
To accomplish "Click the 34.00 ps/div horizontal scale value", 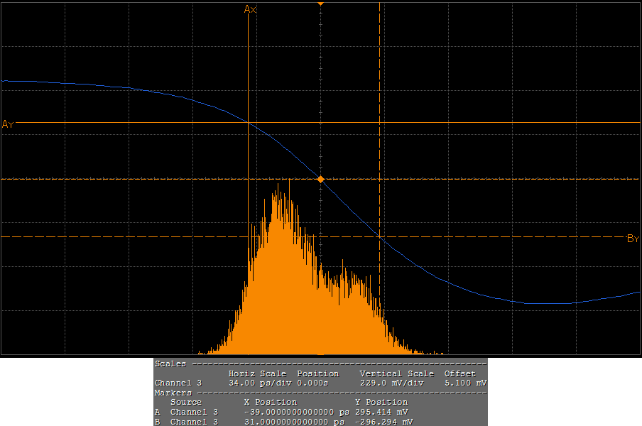I will [x=257, y=383].
